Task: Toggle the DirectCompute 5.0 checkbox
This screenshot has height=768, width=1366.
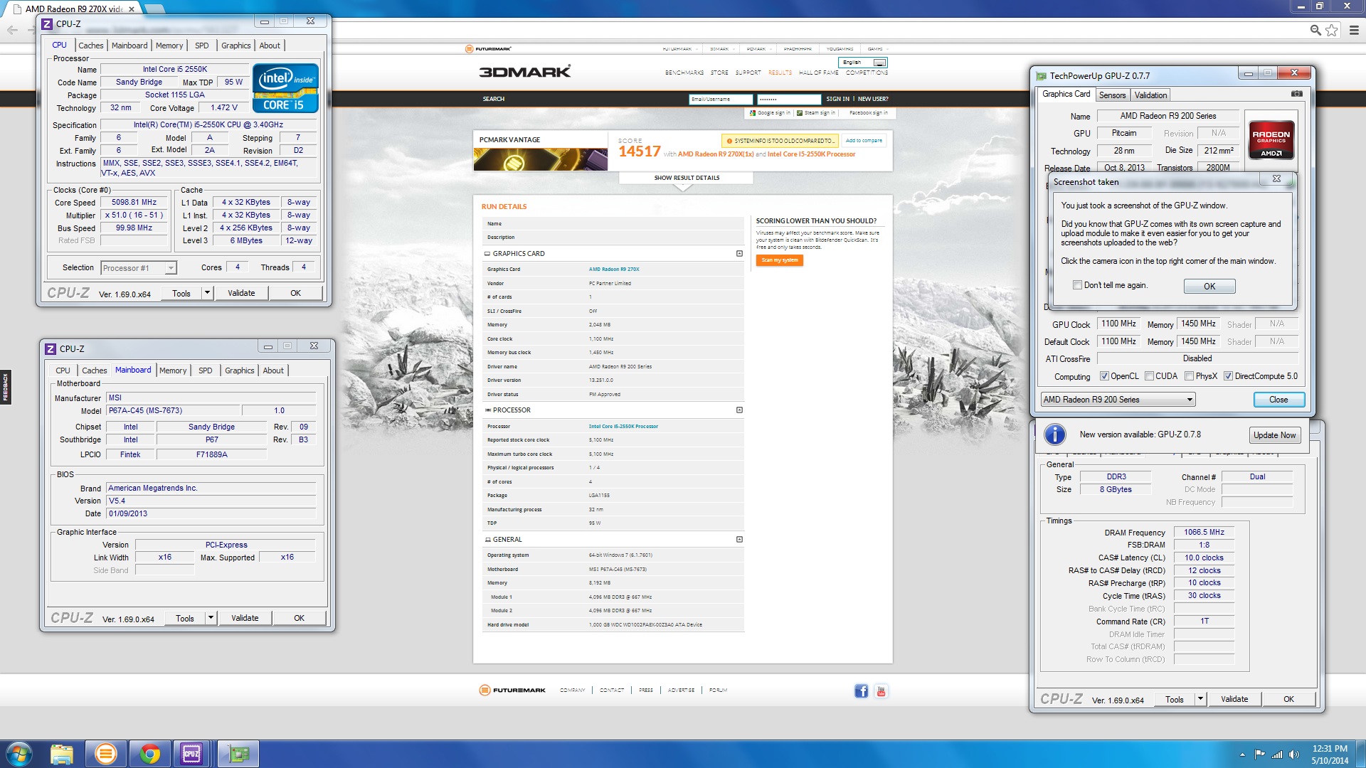Action: (x=1228, y=376)
